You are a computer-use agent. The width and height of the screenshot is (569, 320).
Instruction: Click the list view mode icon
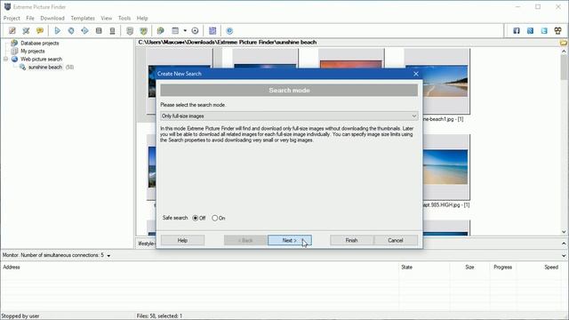[x=175, y=31]
